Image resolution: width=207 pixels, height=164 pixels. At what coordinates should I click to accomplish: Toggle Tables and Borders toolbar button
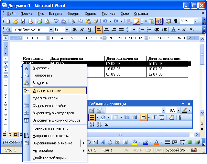point(136,21)
